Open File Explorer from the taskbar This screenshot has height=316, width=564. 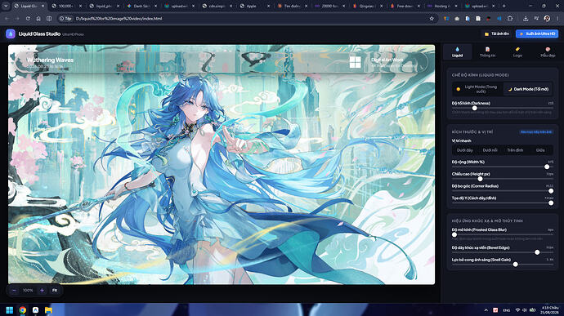(x=48, y=310)
